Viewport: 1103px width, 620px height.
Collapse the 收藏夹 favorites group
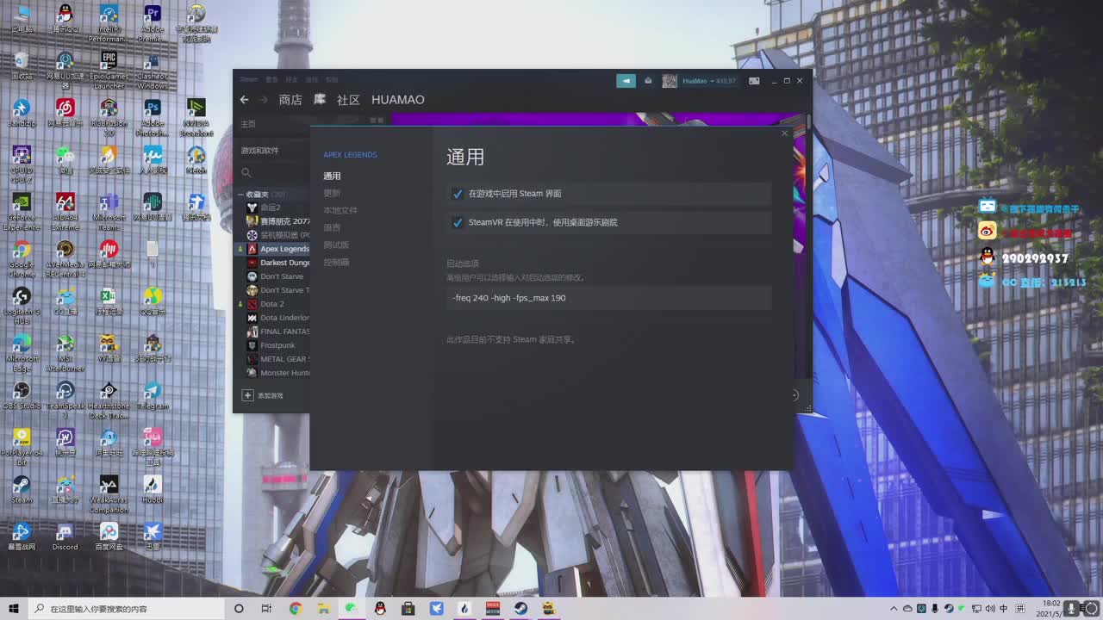click(241, 194)
